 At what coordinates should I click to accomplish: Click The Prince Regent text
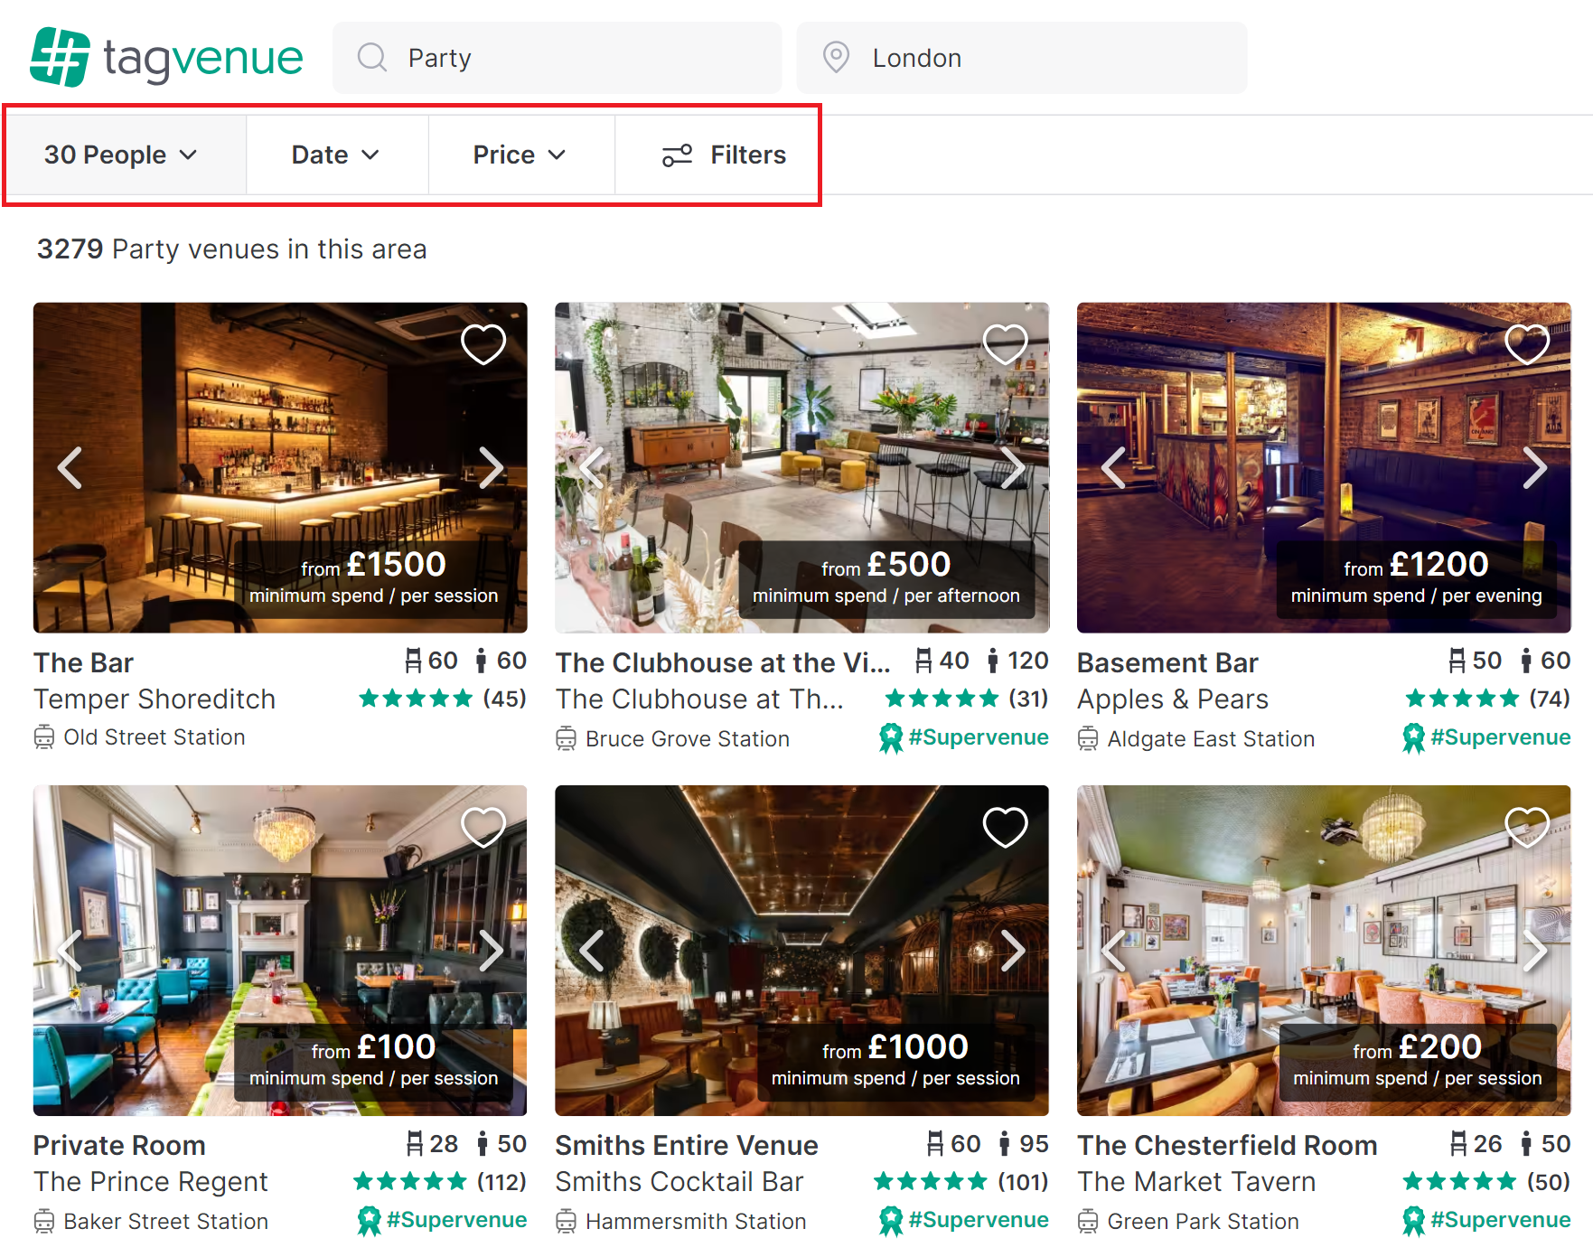click(151, 1181)
